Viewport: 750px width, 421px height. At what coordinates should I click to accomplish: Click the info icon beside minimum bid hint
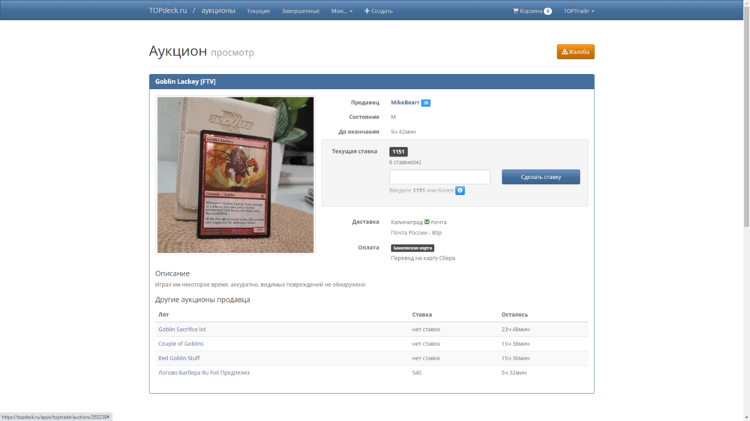click(x=460, y=190)
